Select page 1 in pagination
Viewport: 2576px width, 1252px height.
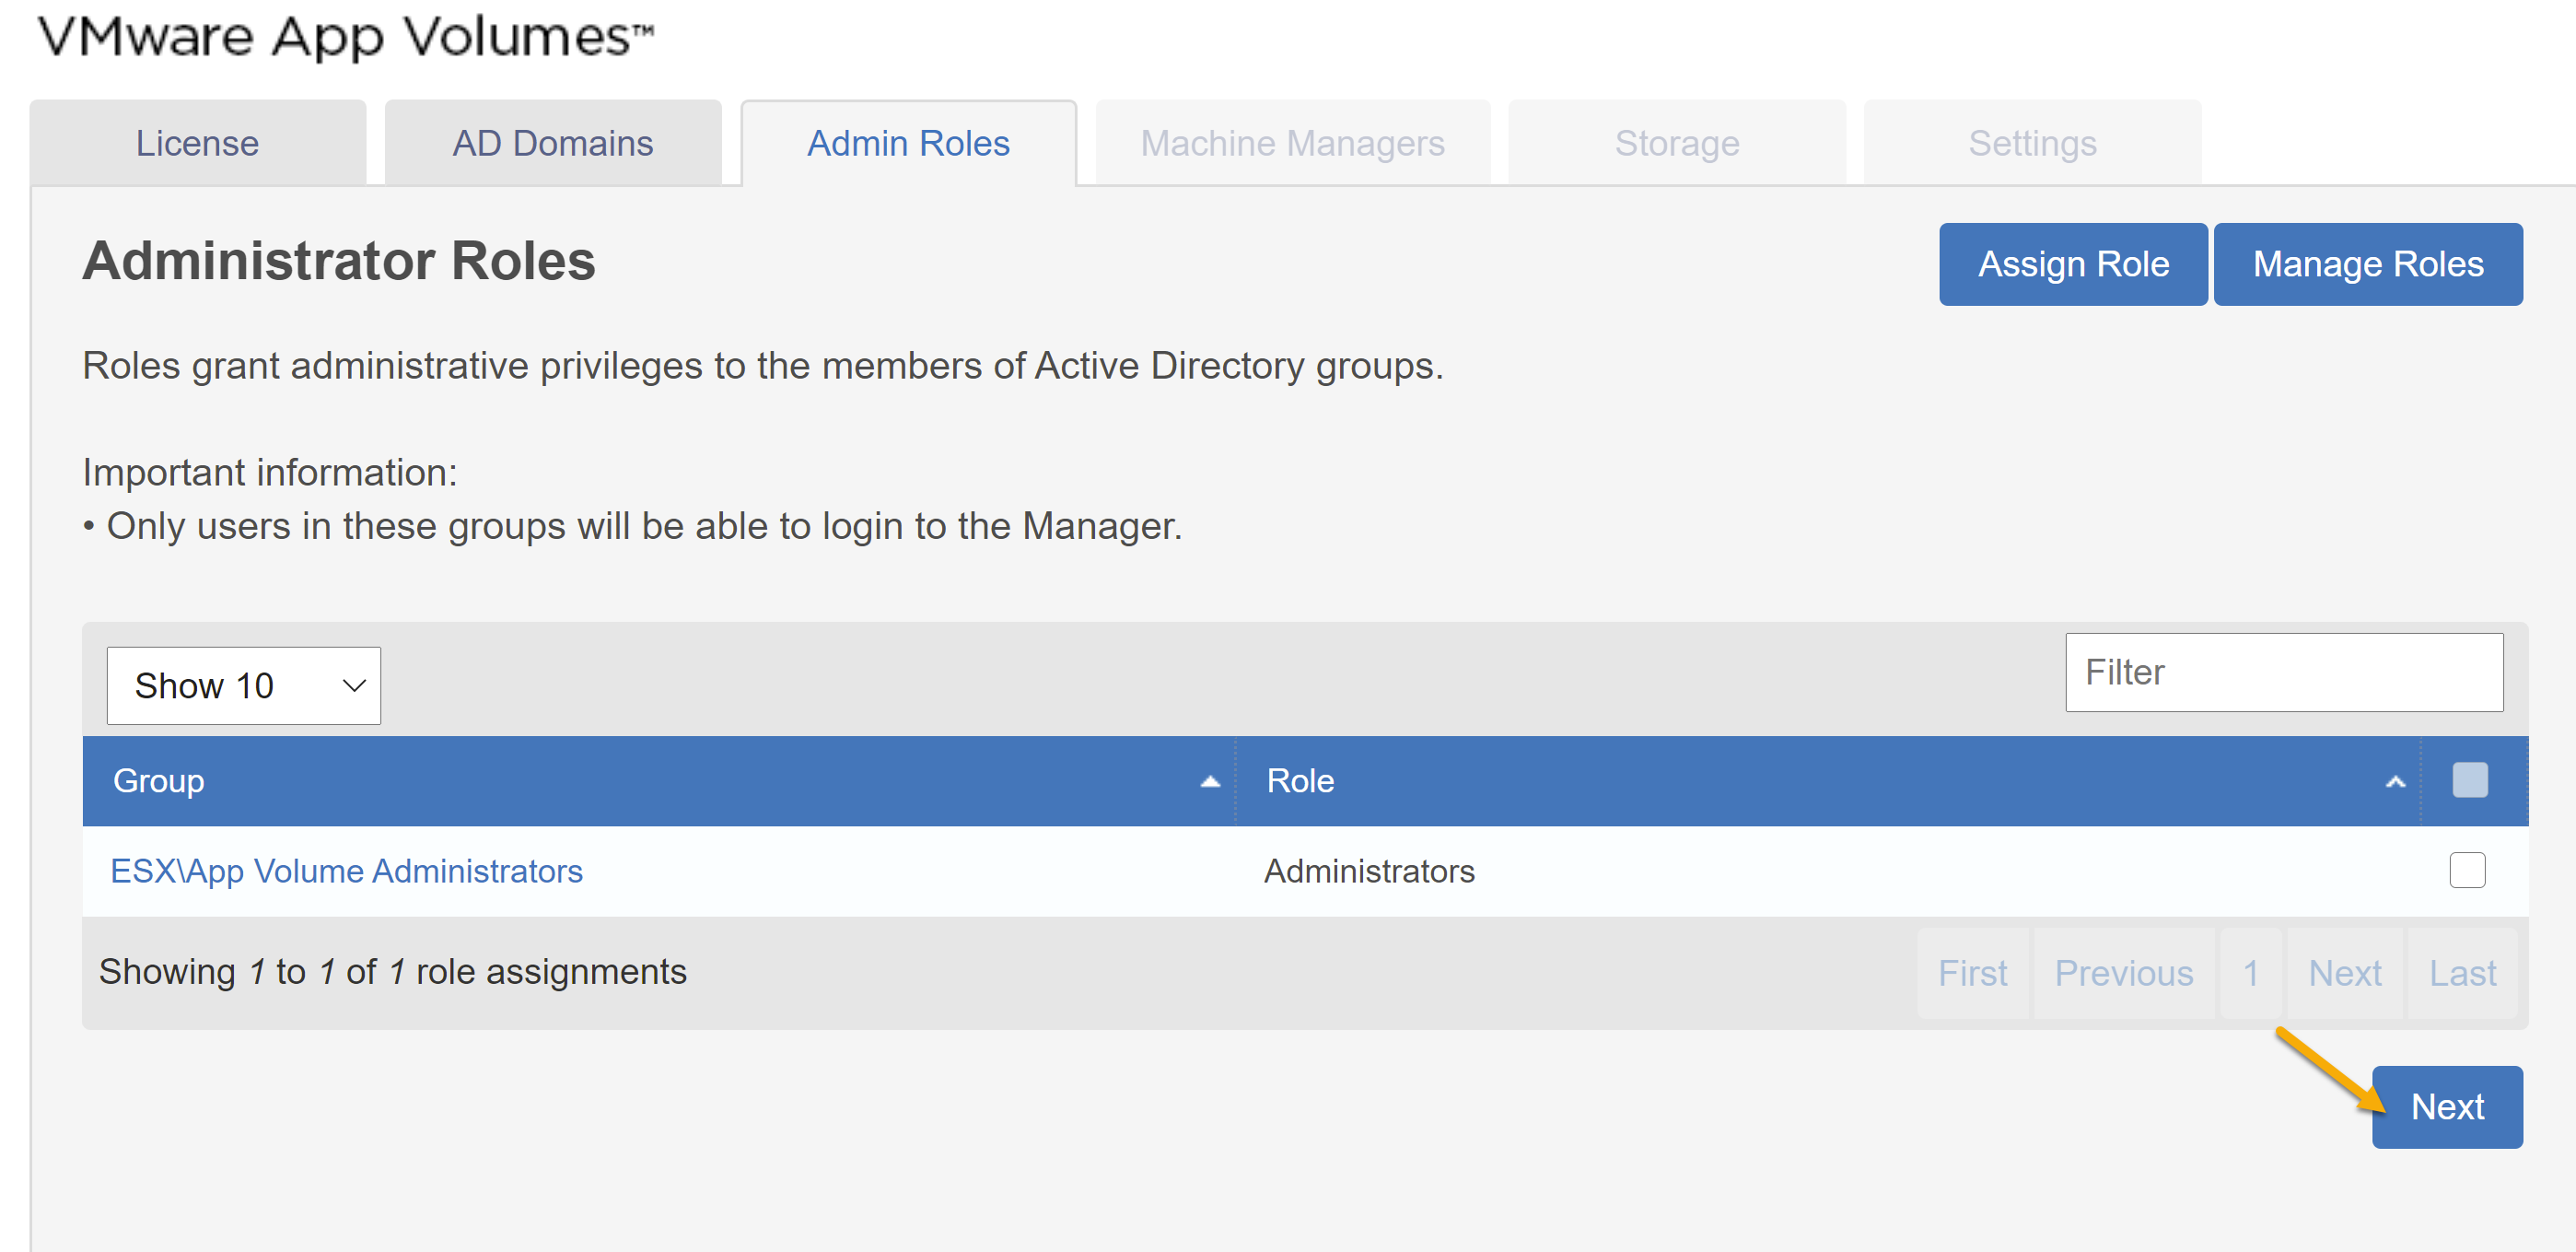point(2250,972)
